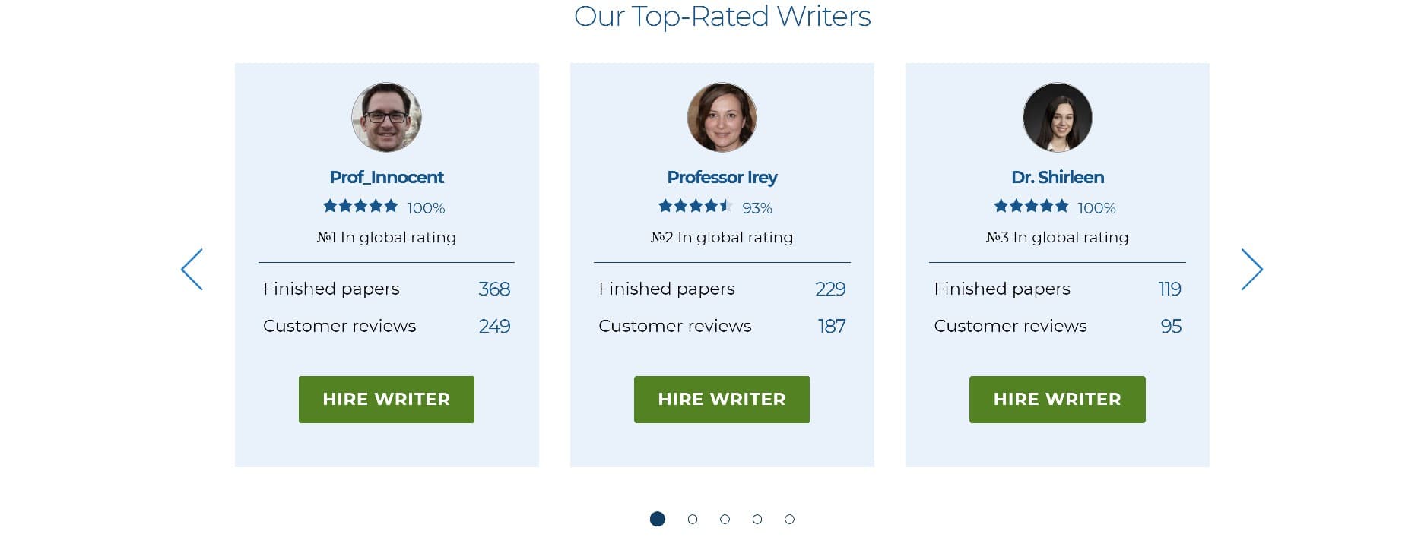The image size is (1402, 550).
Task: Open Dr. Shirleen's profile photo
Action: [x=1057, y=118]
